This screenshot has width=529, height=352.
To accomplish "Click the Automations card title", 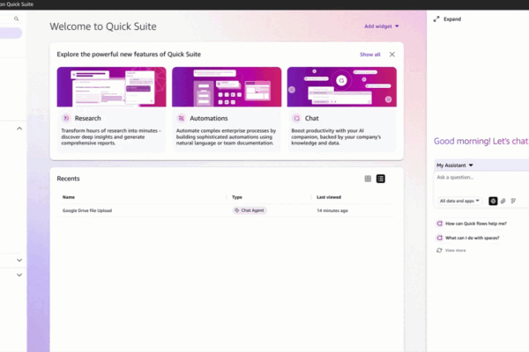I will [208, 118].
